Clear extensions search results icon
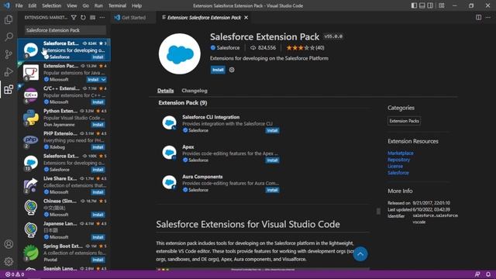496x279 pixels. [x=93, y=17]
